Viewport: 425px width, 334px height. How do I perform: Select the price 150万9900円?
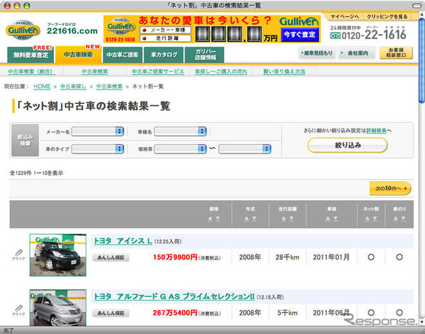point(175,257)
